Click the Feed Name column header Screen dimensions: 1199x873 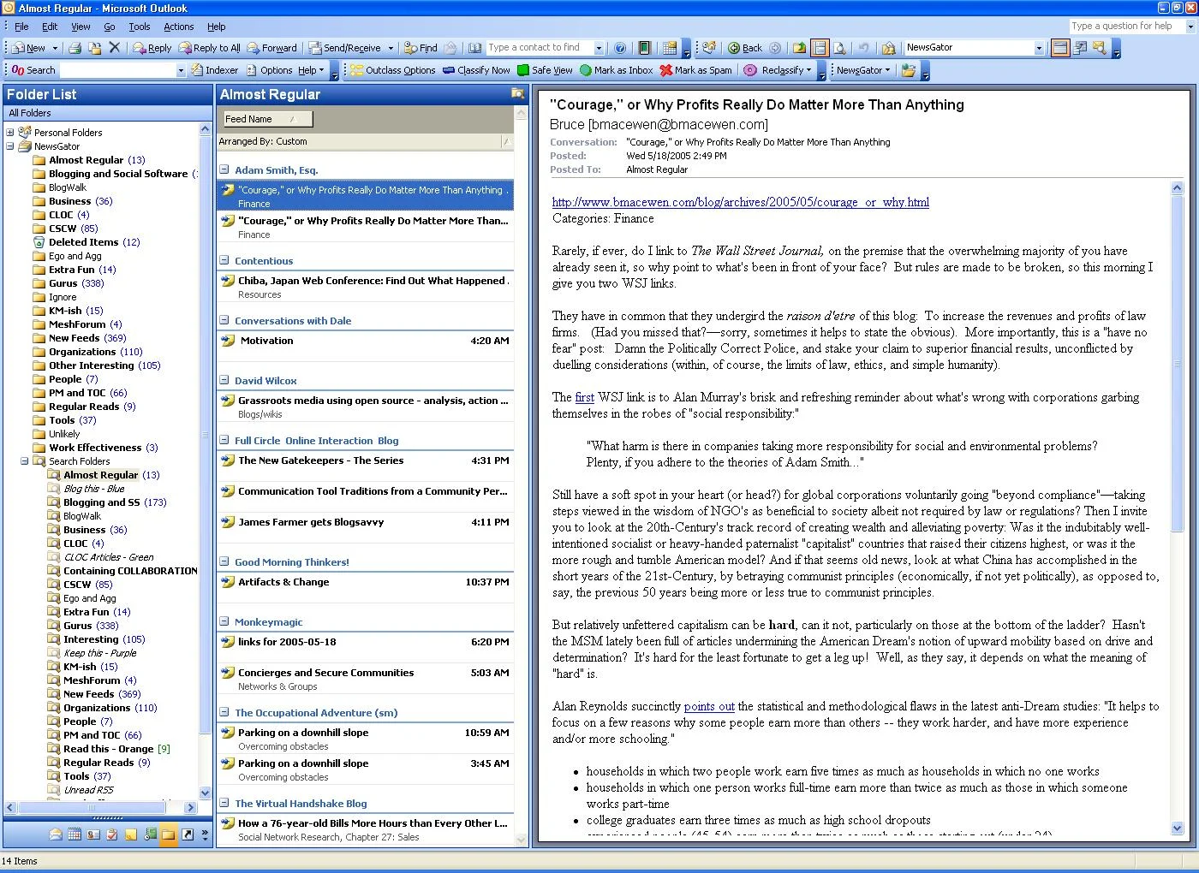pos(268,119)
